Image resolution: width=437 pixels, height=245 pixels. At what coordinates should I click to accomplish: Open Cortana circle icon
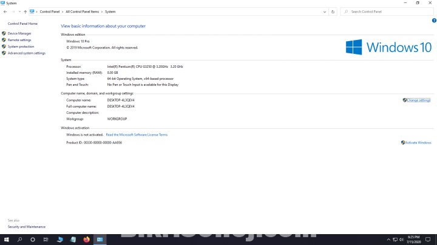(33, 240)
